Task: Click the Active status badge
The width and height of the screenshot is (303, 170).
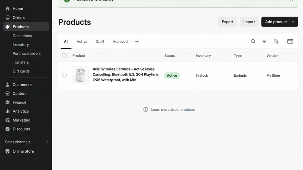Action: click(x=172, y=75)
